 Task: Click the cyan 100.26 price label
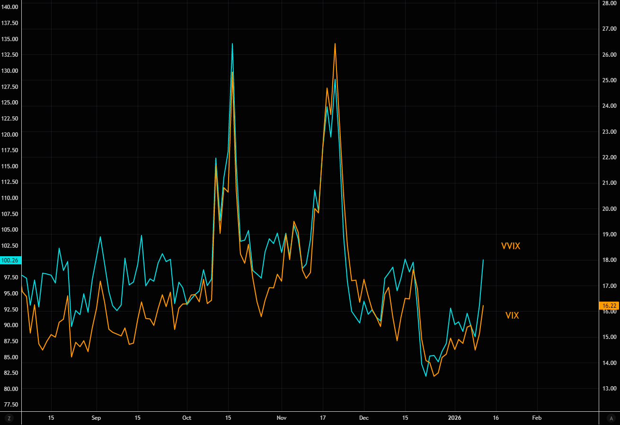click(10, 260)
